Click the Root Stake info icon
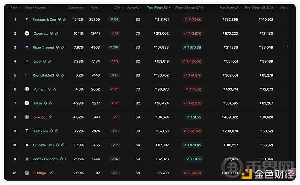This screenshot has width=300, height=185. tap(236, 7)
